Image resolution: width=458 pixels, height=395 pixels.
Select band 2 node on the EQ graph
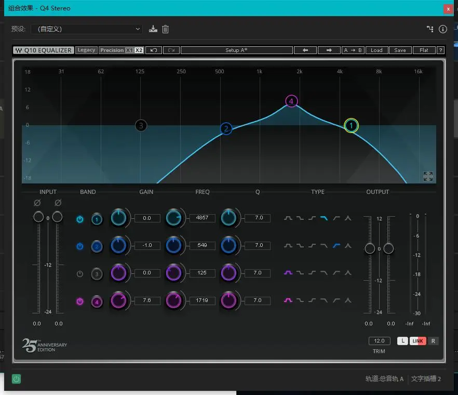[226, 129]
